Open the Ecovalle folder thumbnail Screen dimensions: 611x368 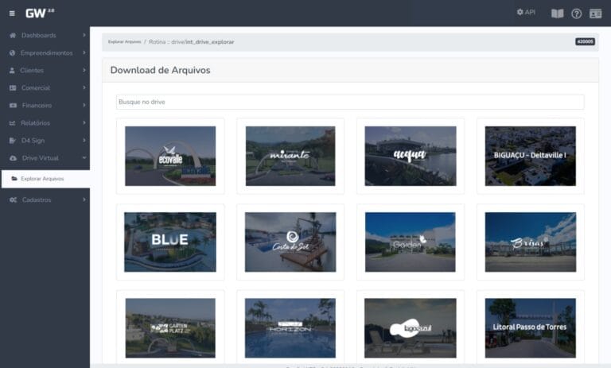coord(170,156)
